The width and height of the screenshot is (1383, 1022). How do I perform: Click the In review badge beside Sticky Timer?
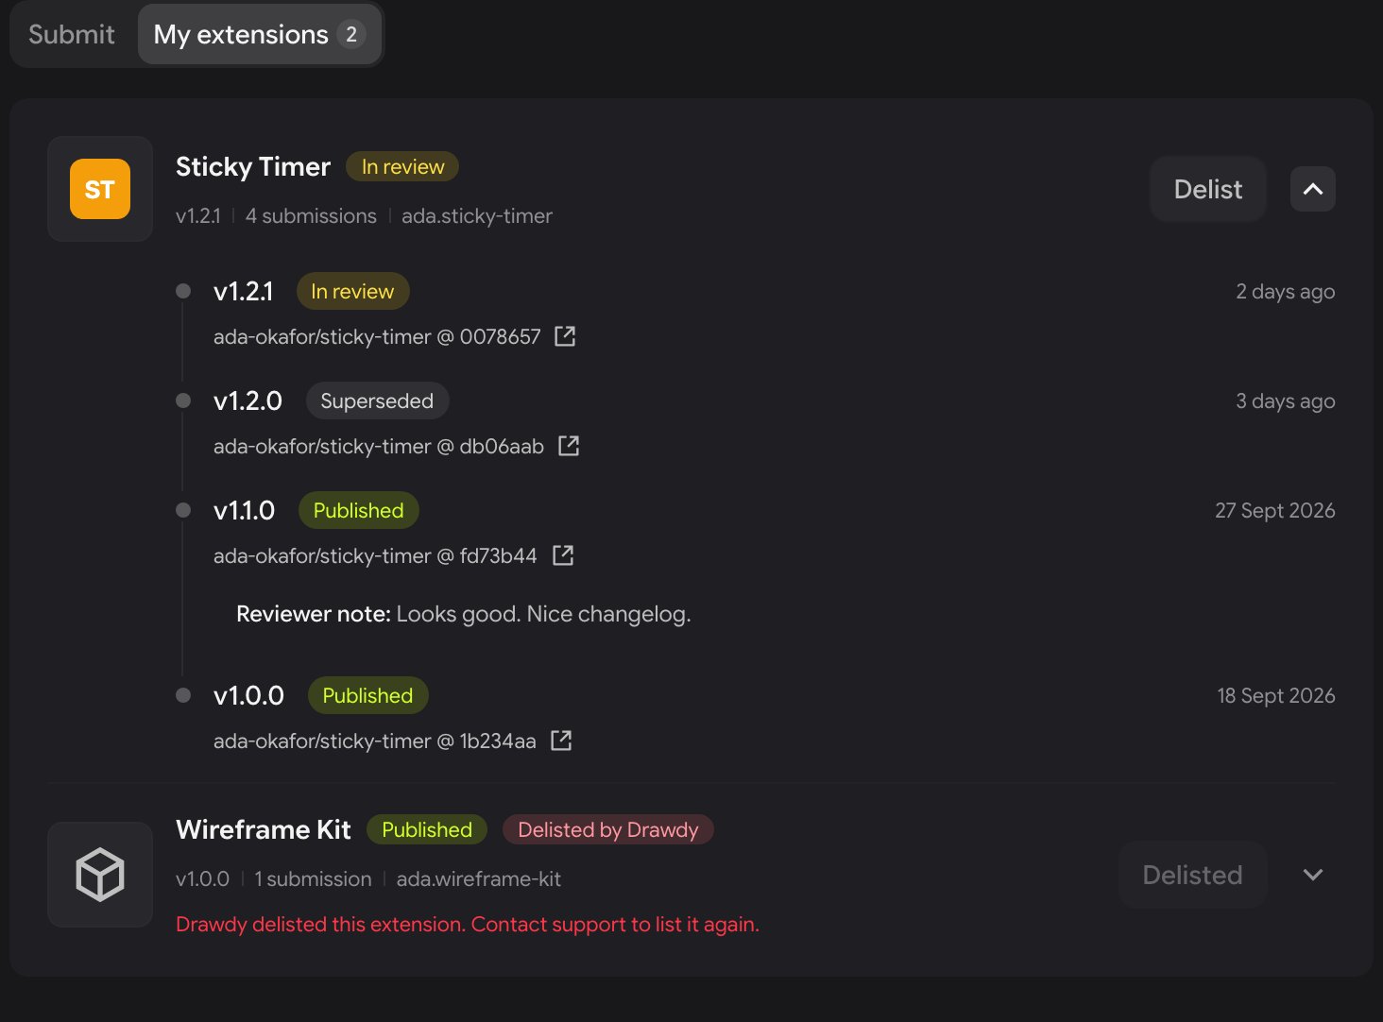pyautogui.click(x=402, y=166)
